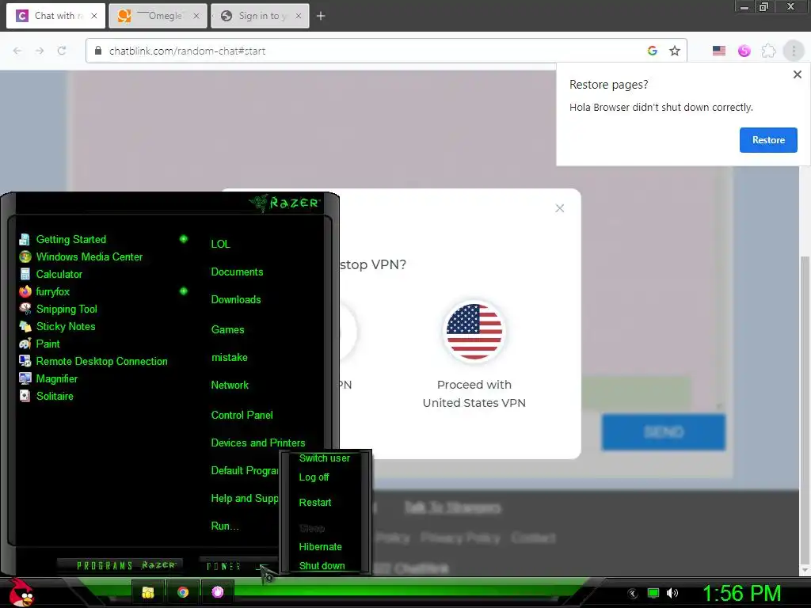Launch Paint from the start menu
The width and height of the screenshot is (811, 608).
40,344
